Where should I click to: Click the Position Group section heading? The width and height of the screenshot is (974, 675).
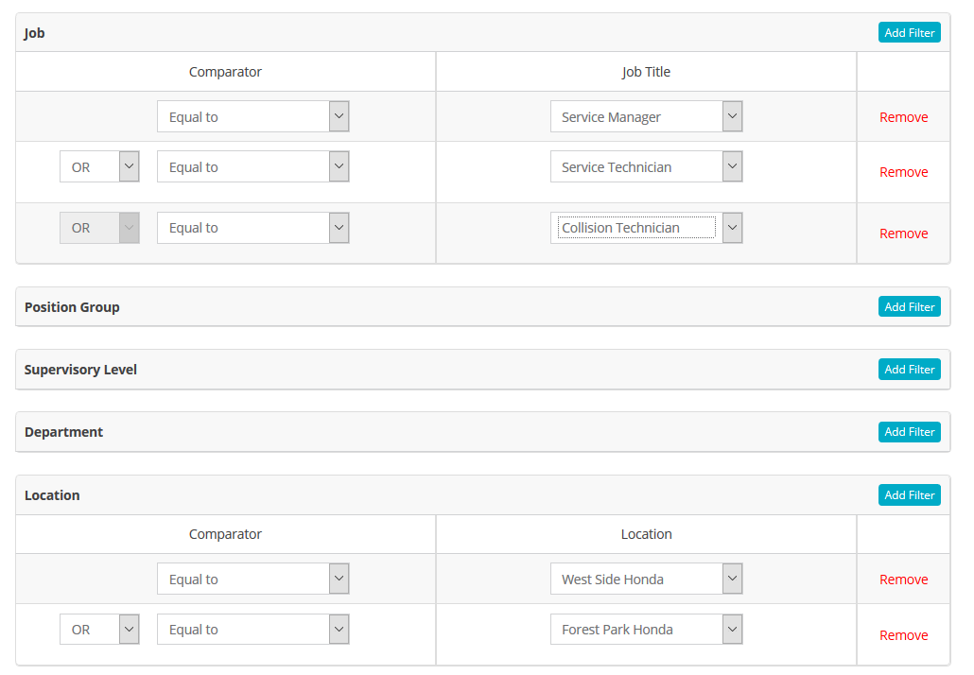[72, 307]
